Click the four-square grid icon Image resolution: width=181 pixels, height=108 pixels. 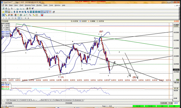point(36,15)
